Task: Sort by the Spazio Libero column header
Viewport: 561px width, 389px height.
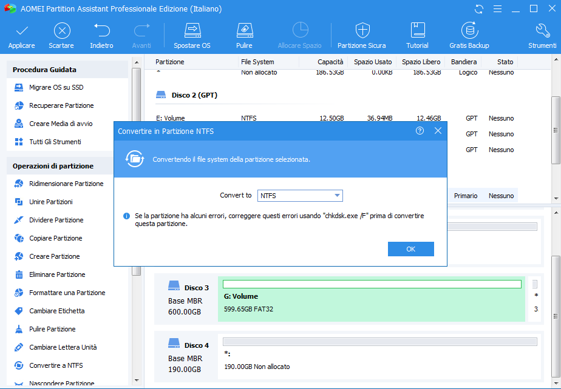Action: coord(421,62)
